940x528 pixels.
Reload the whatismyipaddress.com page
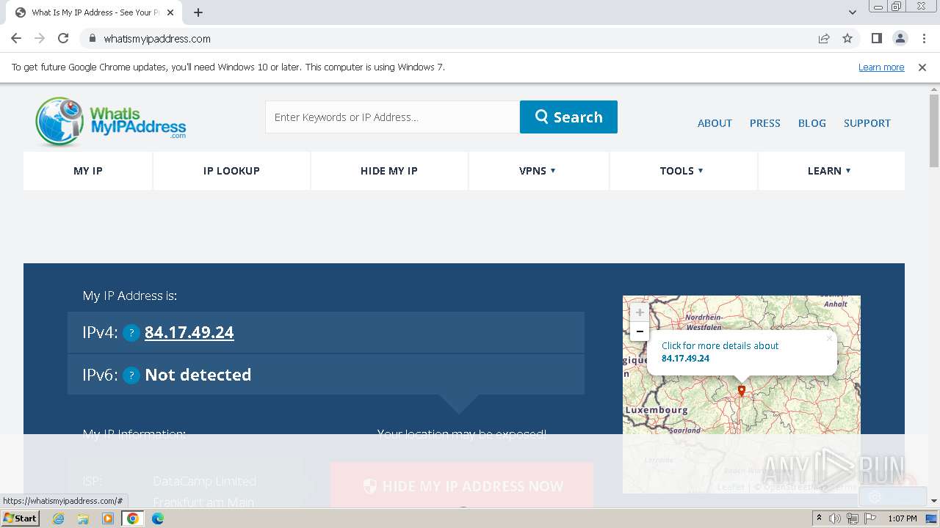click(63, 39)
